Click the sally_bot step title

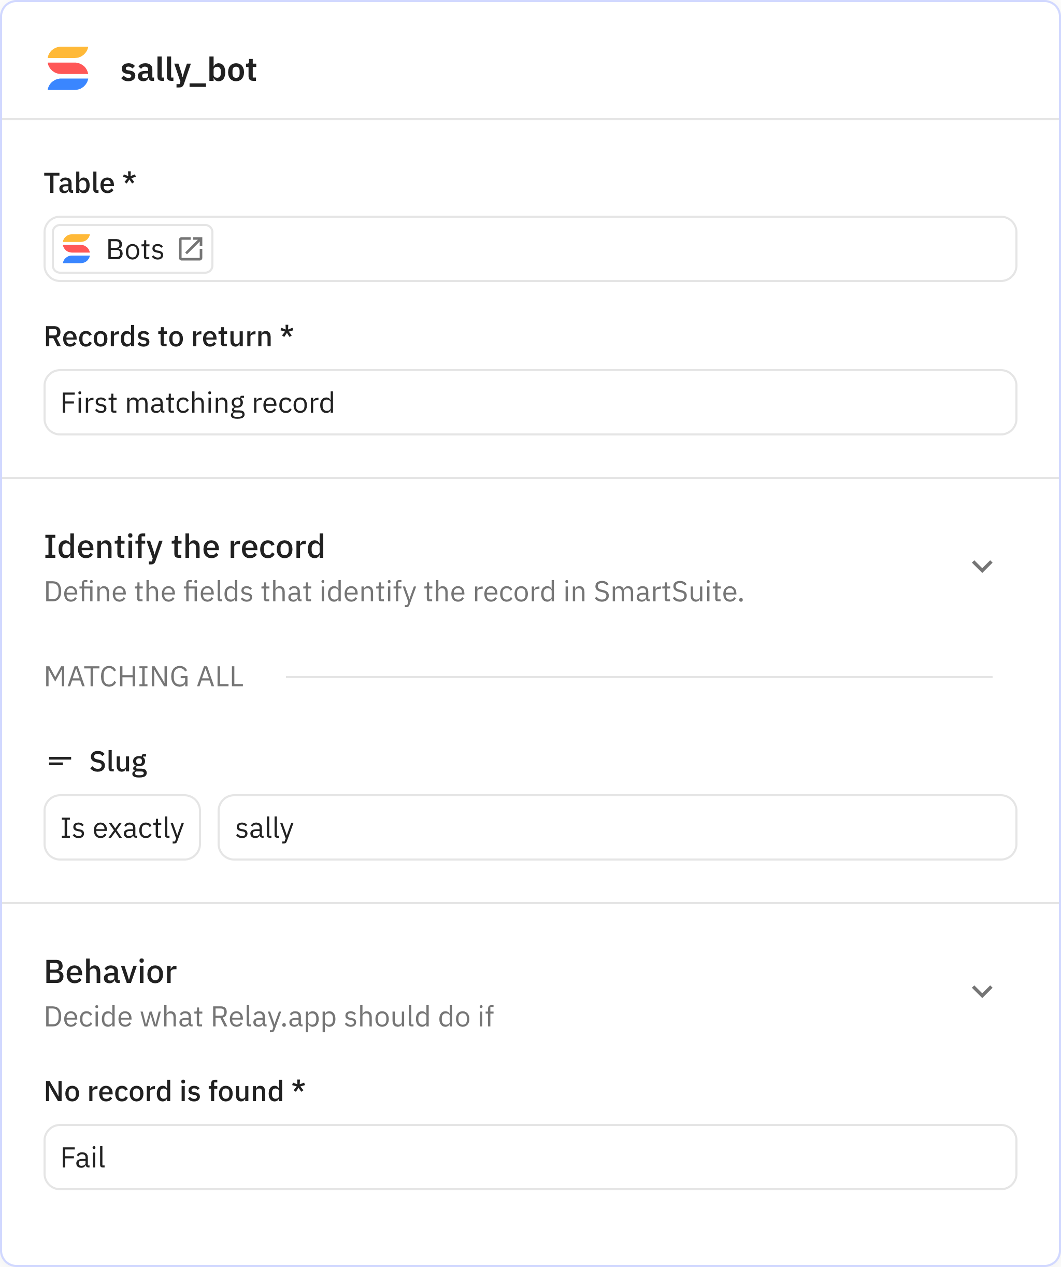(x=189, y=70)
